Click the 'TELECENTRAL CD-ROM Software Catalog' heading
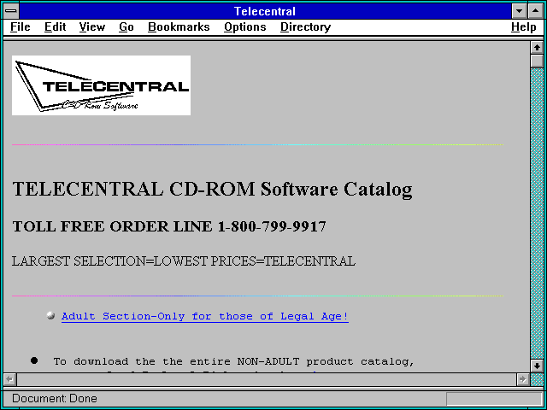The height and width of the screenshot is (410, 547). (x=212, y=190)
